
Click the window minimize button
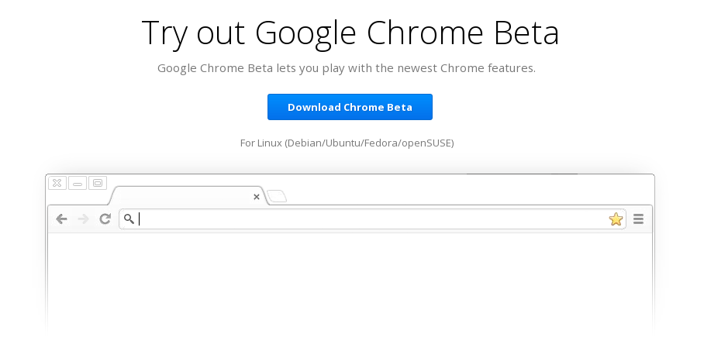click(78, 183)
